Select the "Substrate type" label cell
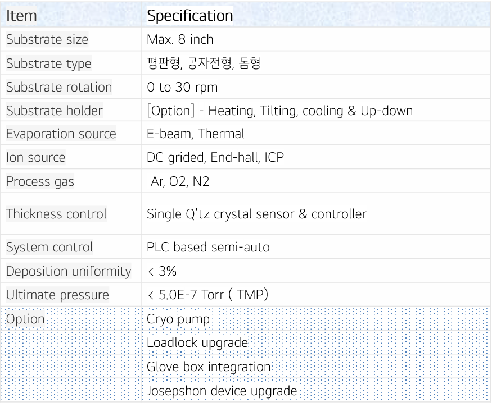492x407 pixels. (x=48, y=63)
